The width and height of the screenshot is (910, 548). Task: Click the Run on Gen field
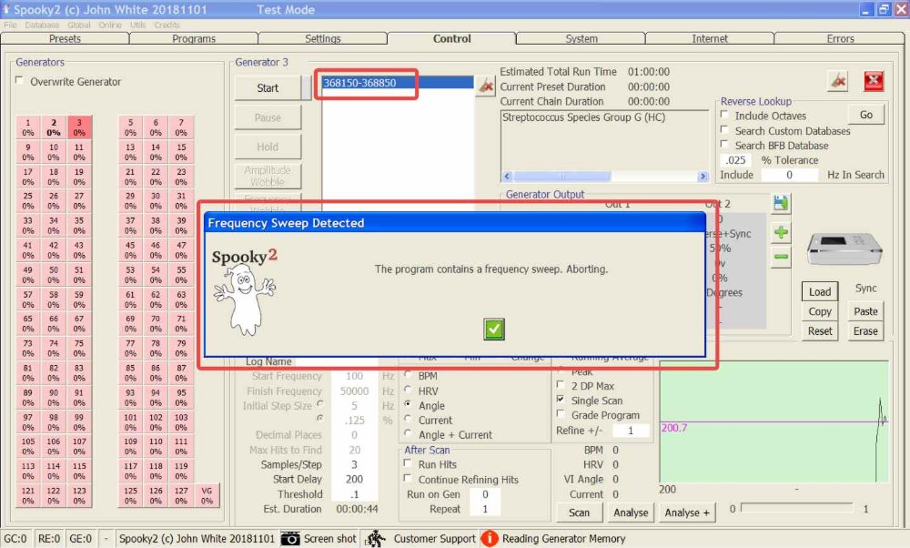coord(485,494)
